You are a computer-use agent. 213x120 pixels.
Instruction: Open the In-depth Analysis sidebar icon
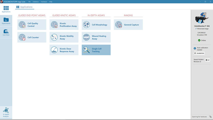point(6,110)
